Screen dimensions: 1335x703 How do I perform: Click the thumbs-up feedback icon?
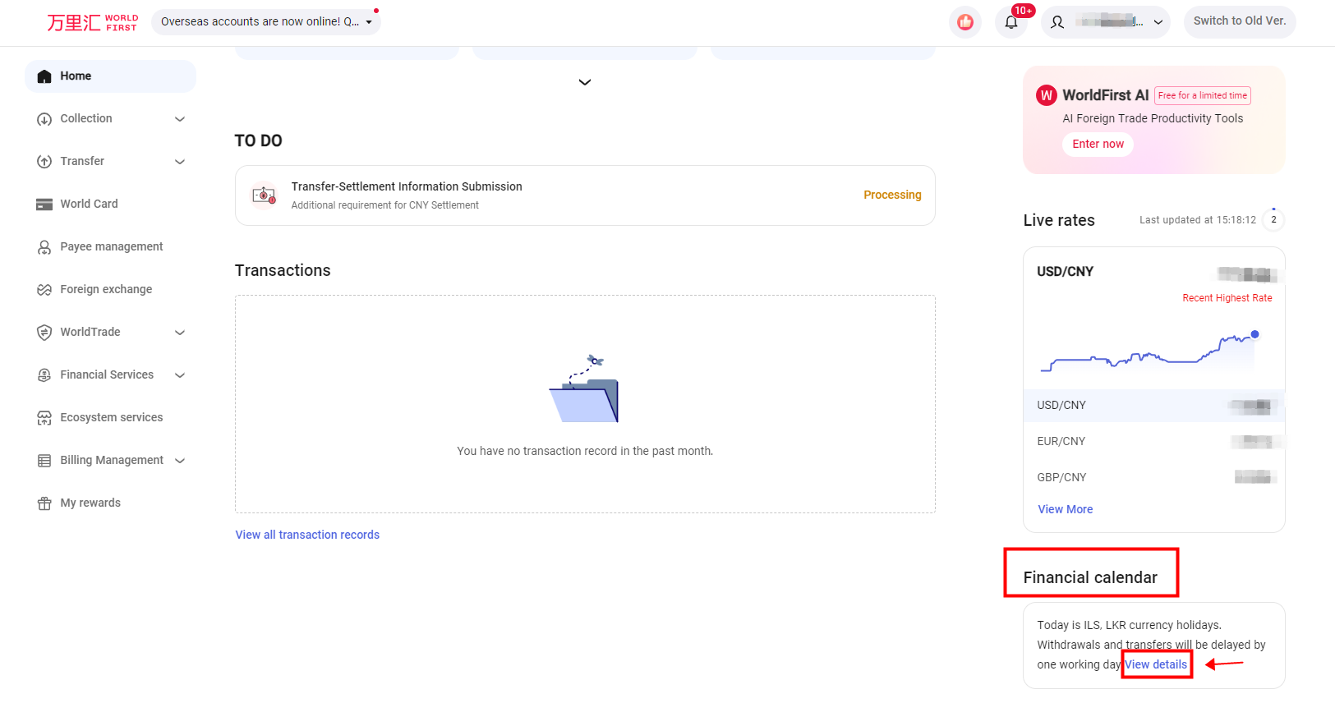[x=965, y=22]
